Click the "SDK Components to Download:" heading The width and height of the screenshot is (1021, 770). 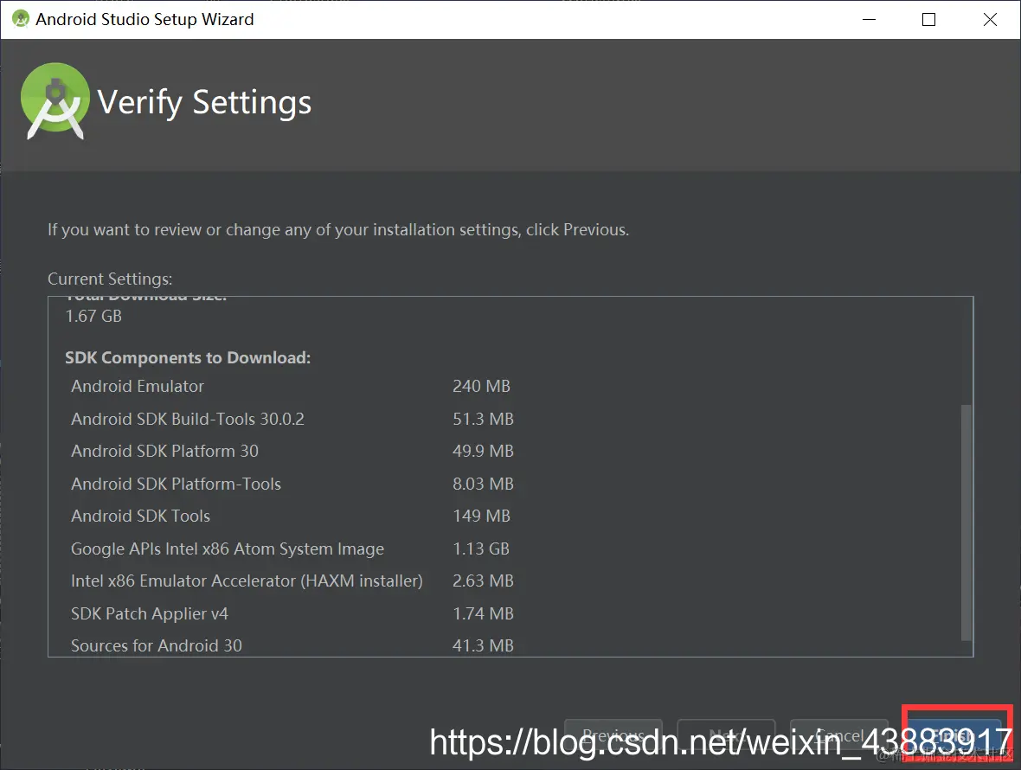point(188,358)
